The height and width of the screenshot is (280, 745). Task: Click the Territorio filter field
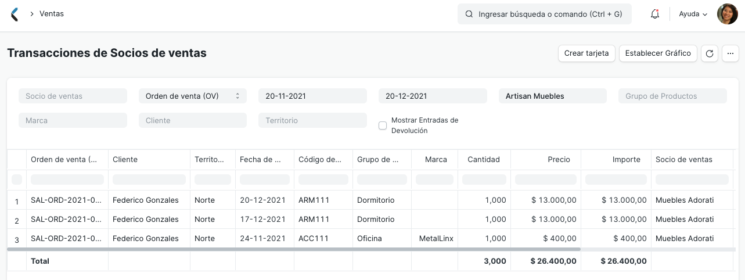tap(312, 120)
